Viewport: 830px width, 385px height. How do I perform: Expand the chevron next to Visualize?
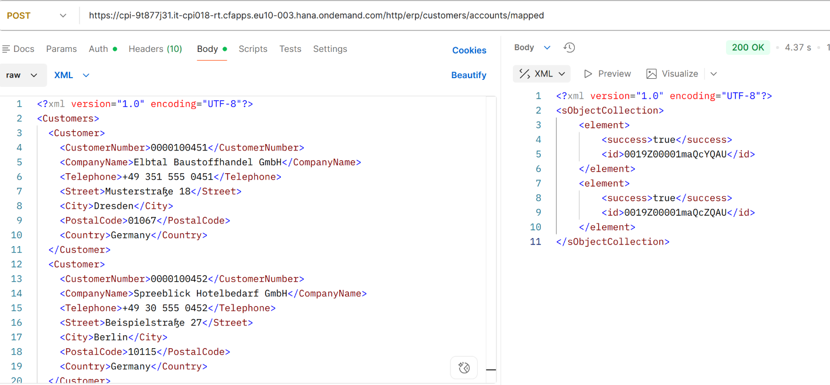point(714,74)
